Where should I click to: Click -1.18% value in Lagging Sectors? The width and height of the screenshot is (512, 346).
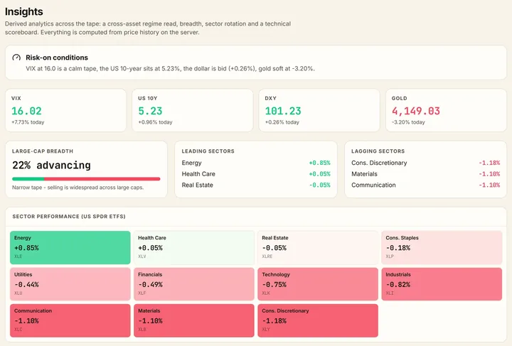pos(489,163)
